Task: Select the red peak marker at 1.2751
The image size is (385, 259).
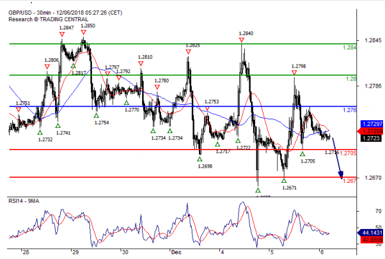Action: click(18, 109)
